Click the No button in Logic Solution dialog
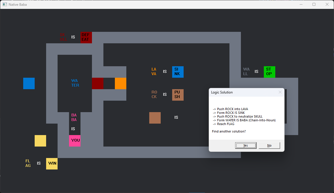The height and width of the screenshot is (193, 334). click(x=269, y=145)
